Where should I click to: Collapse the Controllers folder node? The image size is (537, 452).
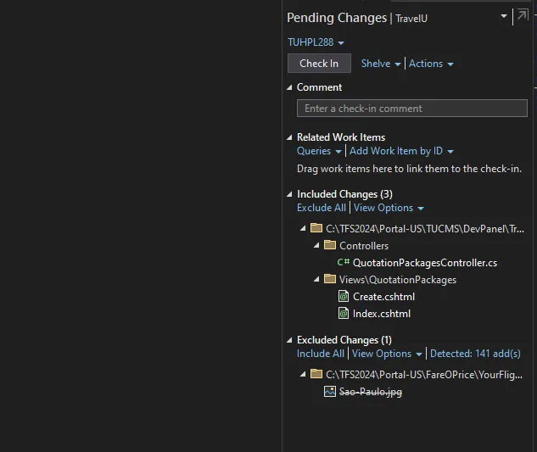[317, 245]
